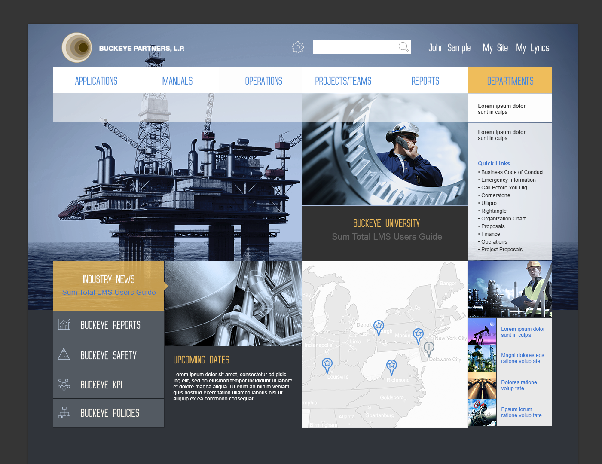Open Dolores ratione volup tate link
Screen dimensions: 602x464
coord(519,385)
